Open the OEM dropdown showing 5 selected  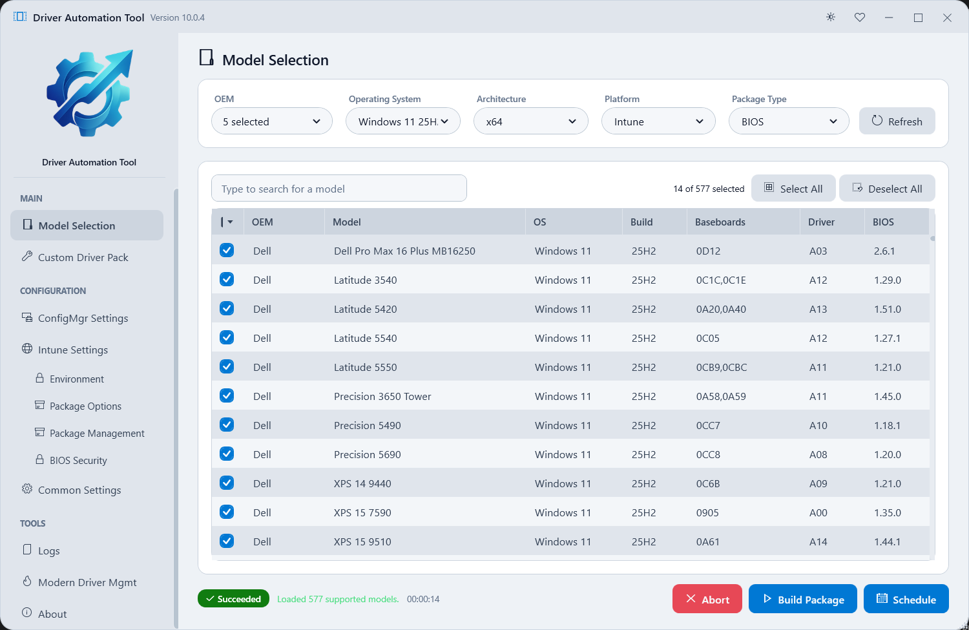272,121
